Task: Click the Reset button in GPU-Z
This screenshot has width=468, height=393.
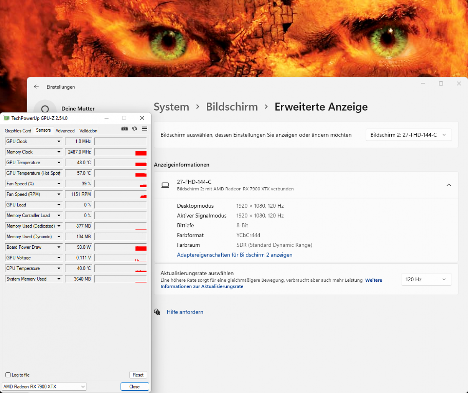Action: tap(138, 375)
